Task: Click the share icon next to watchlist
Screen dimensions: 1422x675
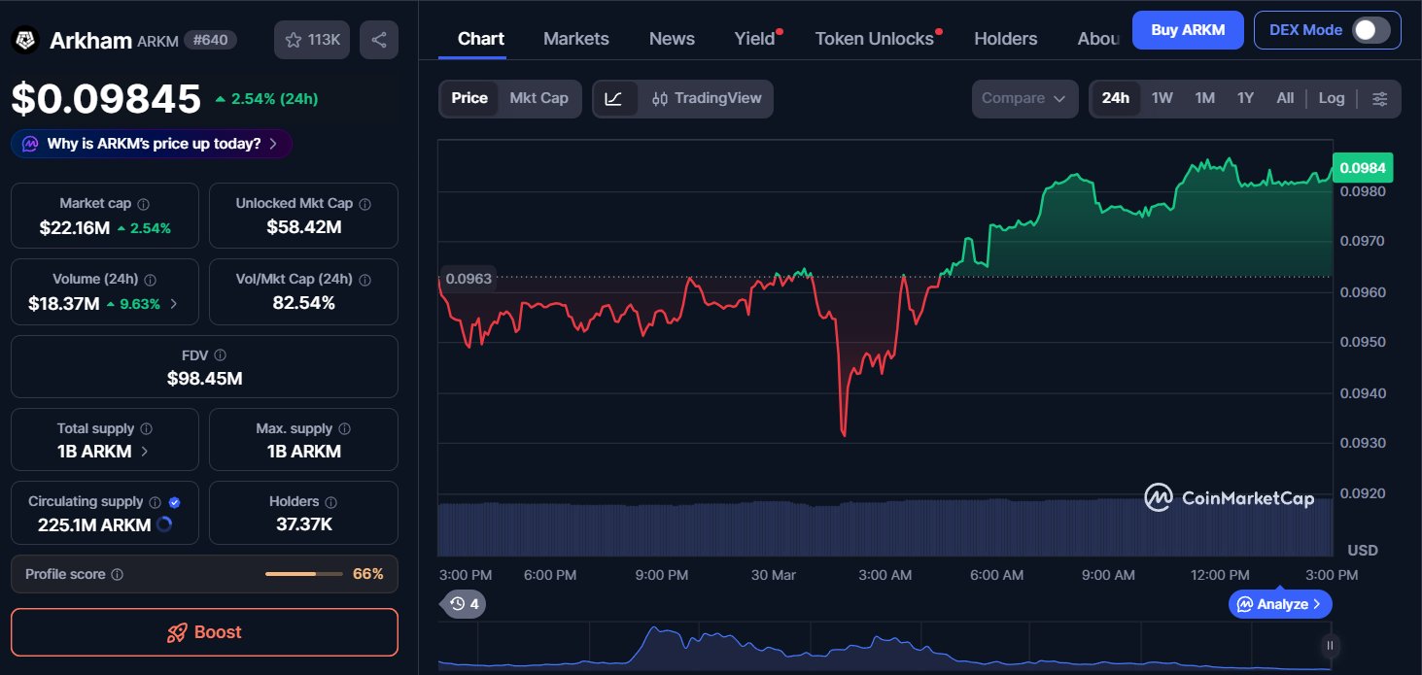Action: pos(379,40)
